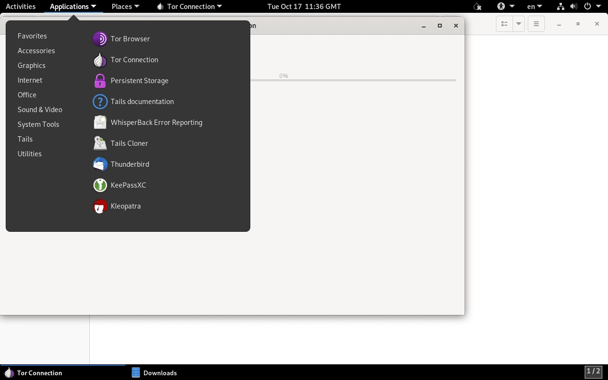This screenshot has width=608, height=380.
Task: Close the Downloads file manager window
Action: [x=597, y=24]
